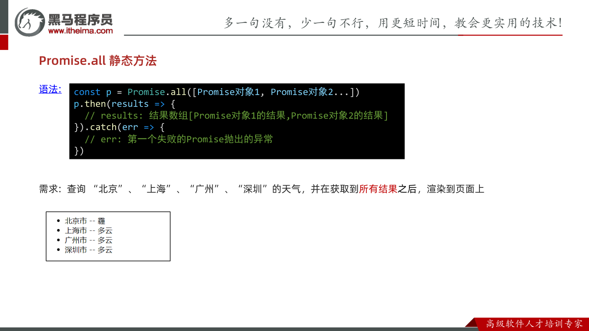
Task: Click the 需求: label before 查询
Action: click(x=51, y=189)
